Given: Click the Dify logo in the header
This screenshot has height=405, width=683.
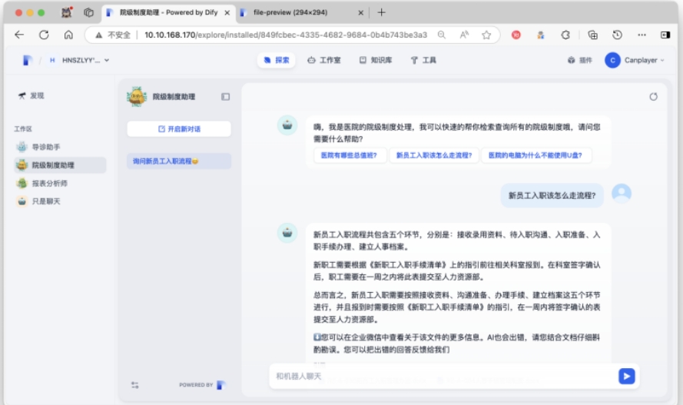Looking at the screenshot, I should [x=28, y=60].
